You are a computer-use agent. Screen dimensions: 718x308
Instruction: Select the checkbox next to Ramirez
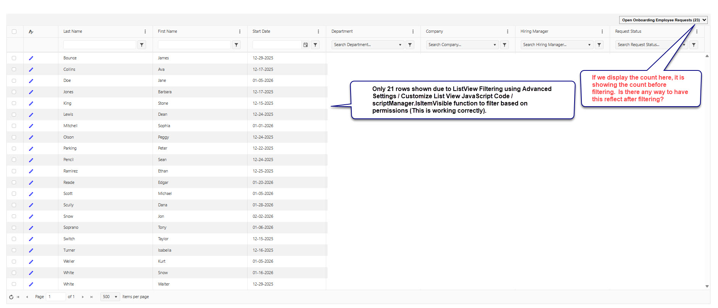pos(14,171)
